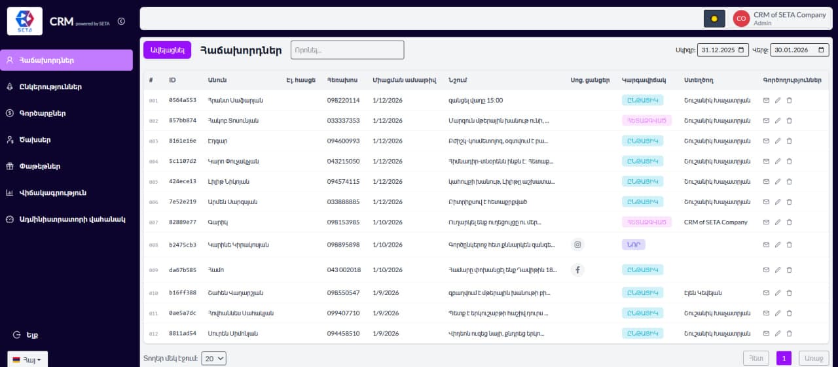838x367 pixels.
Task: Edit customer row 0ae5a7dc
Action: (778, 313)
